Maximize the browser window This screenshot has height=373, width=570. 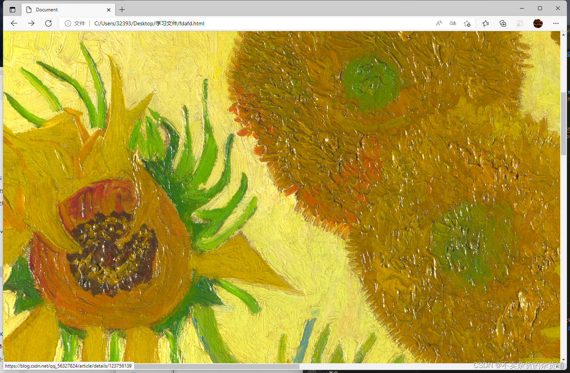[x=540, y=8]
